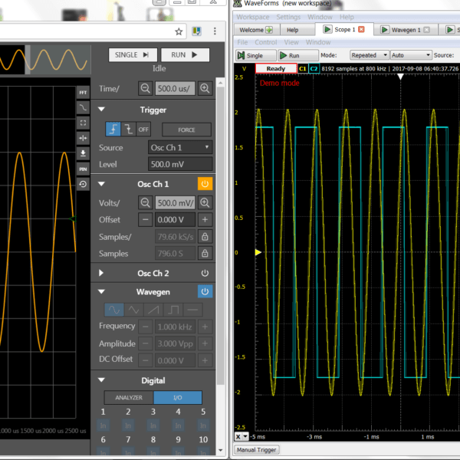Toggle the Wavegen power button
The image size is (460, 460).
pos(205,291)
